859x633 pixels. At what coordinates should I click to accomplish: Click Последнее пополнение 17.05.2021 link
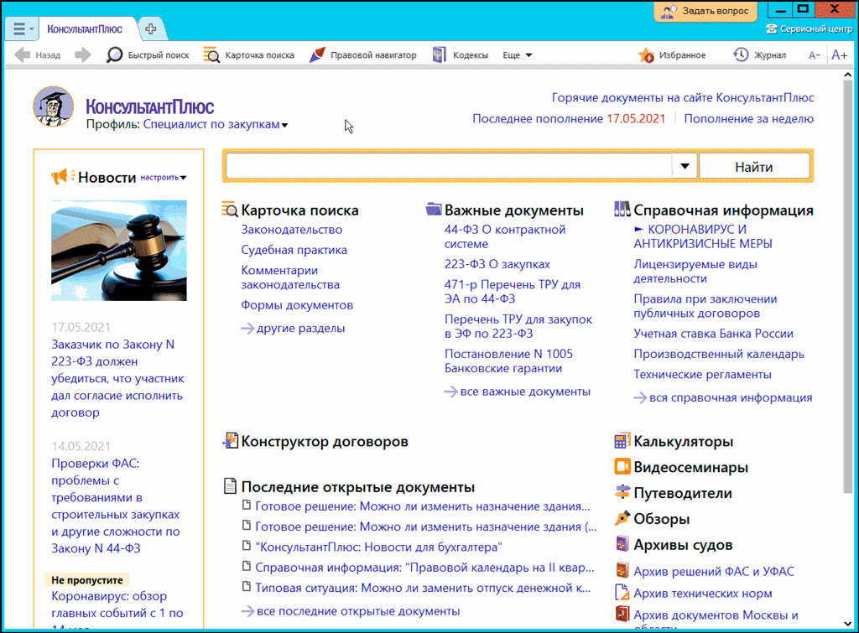pos(569,118)
